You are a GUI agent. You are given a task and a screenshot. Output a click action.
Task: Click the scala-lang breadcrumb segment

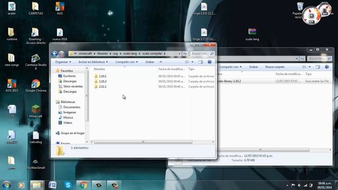click(130, 54)
